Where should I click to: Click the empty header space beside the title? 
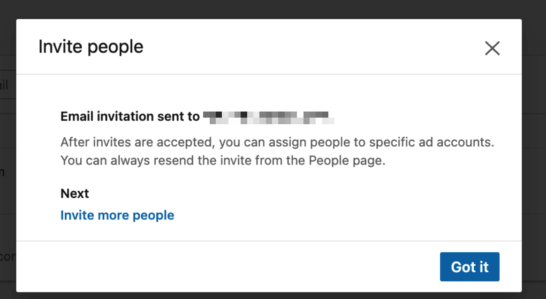tap(305, 47)
